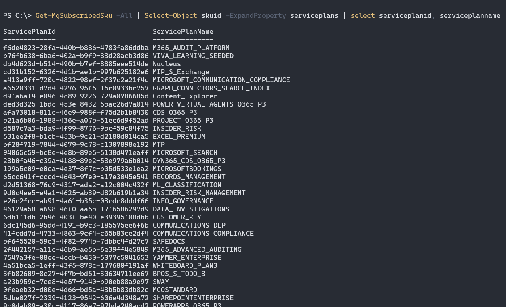The image size is (506, 307).
Task: Click the Select-Object cmdlet in the pipeline
Action: [x=171, y=15]
